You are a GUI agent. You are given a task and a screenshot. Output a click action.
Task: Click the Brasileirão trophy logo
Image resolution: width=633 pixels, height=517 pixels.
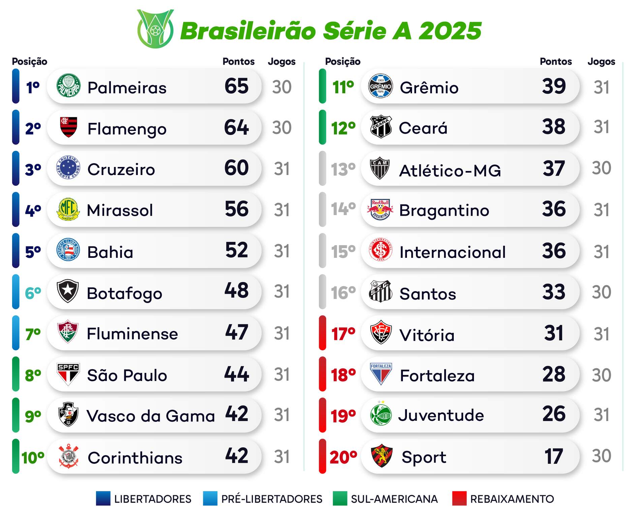(x=155, y=29)
